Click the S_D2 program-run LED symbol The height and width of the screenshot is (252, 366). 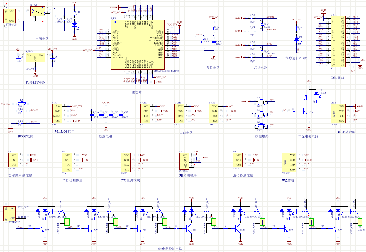click(x=297, y=40)
